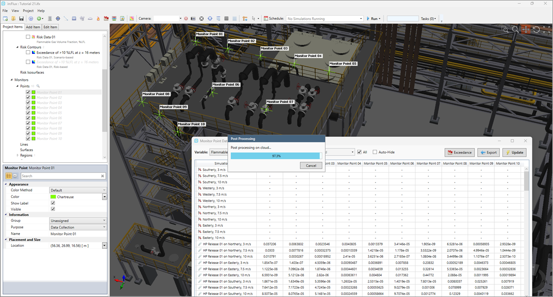This screenshot has height=297, width=553.
Task: Click the fullscreen expand icon in viewport
Action: pos(546,29)
